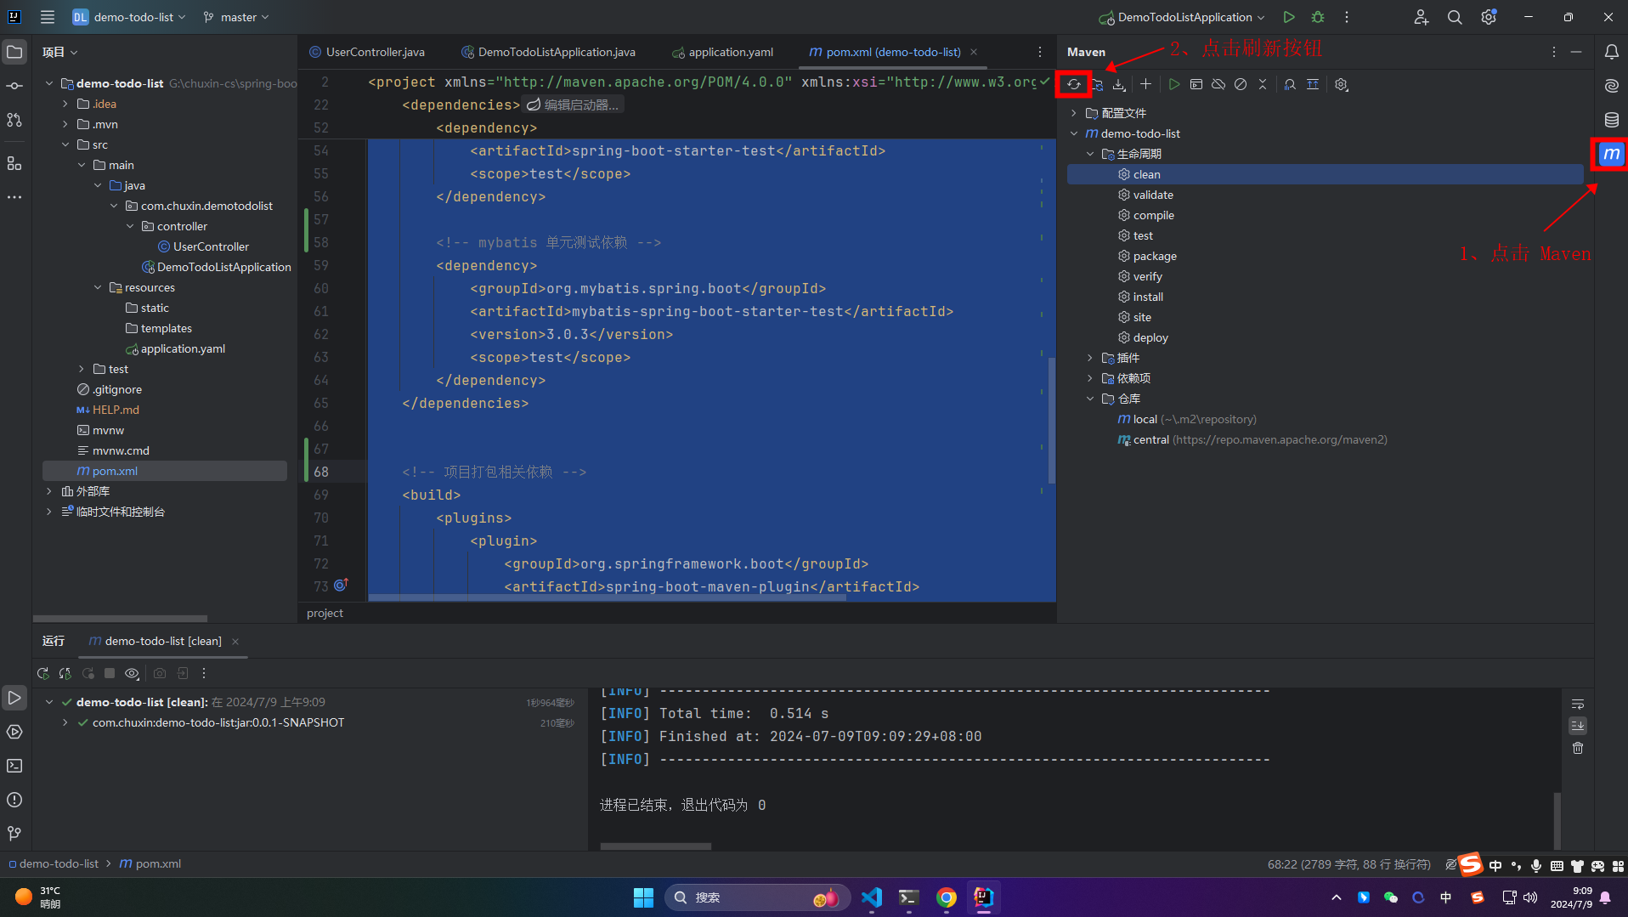Open Search Everywhere magnifier icon
The image size is (1628, 917).
tap(1455, 17)
